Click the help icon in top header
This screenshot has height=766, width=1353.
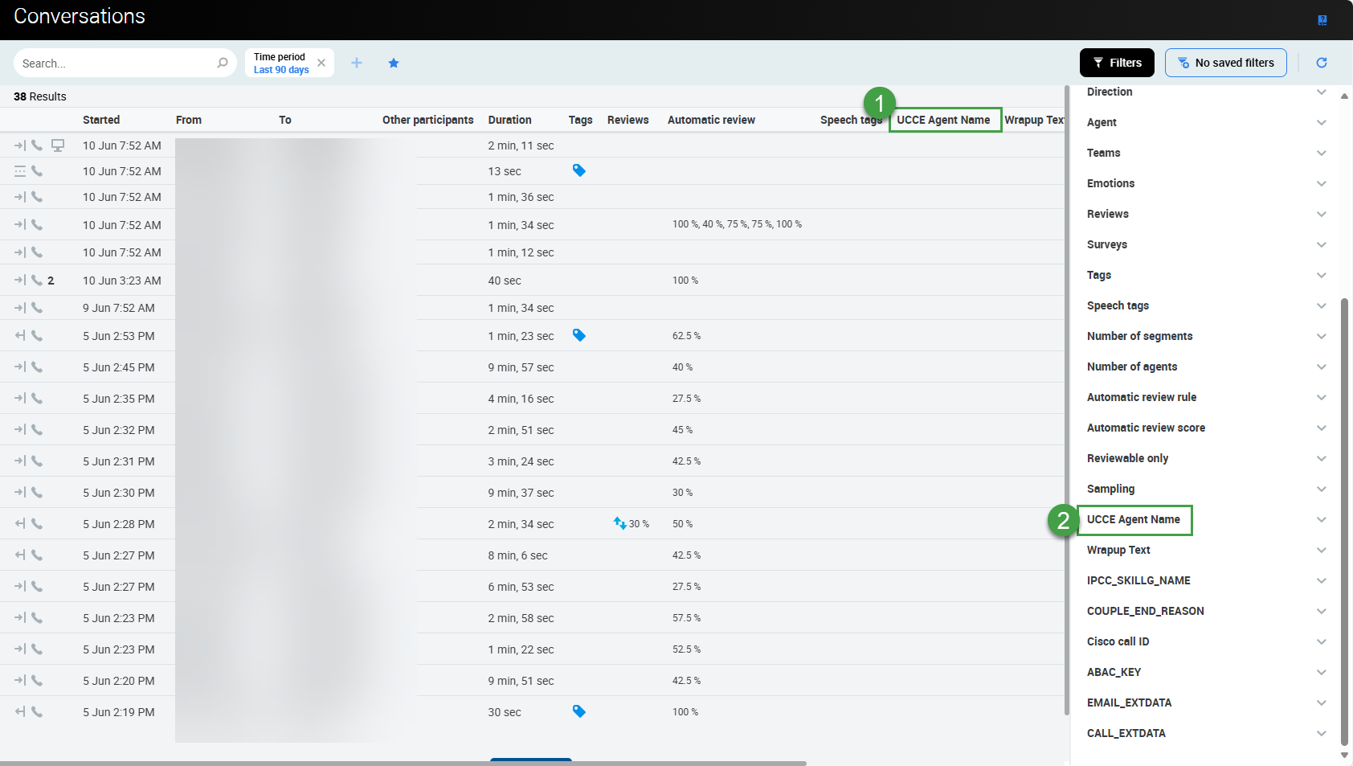coord(1322,20)
